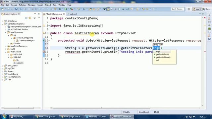Expand the Libraries node
Viewport: 212px width, 119px height.
click(9, 43)
